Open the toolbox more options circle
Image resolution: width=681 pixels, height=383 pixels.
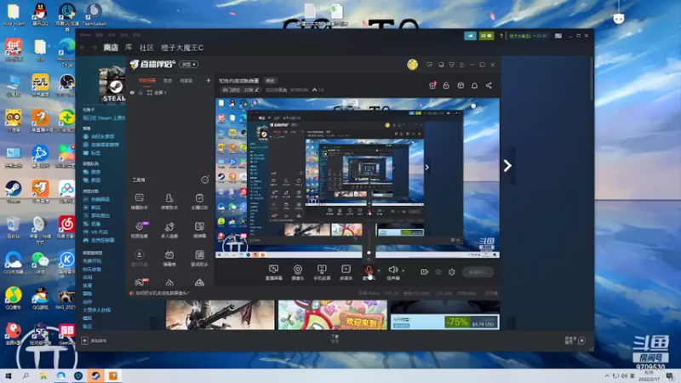click(x=204, y=180)
